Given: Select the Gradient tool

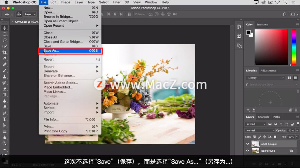Looking at the screenshot, I should pos(4,95).
